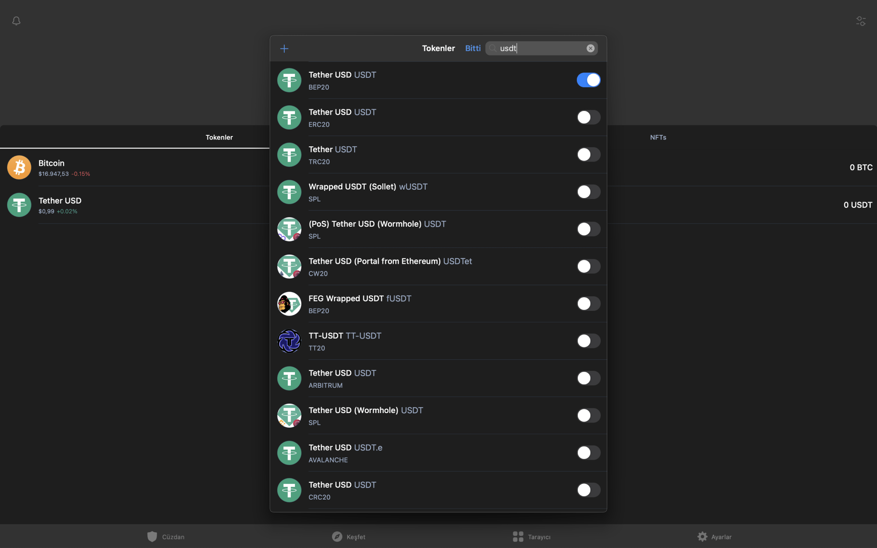The image size is (877, 548).
Task: Click the TT-USDT token logo
Action: 289,341
